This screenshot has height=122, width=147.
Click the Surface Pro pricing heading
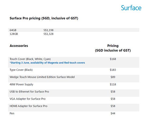pyautogui.click(x=44, y=18)
